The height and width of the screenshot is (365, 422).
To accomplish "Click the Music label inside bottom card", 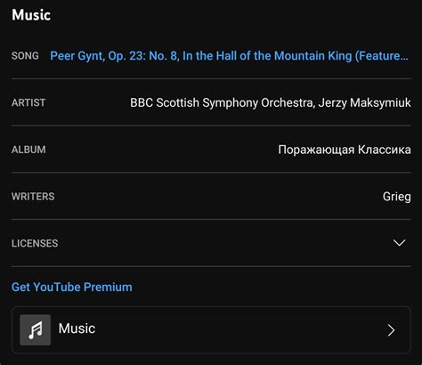I will click(77, 328).
